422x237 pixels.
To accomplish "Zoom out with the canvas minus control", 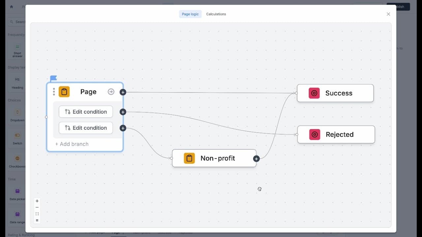I will 37,207.
